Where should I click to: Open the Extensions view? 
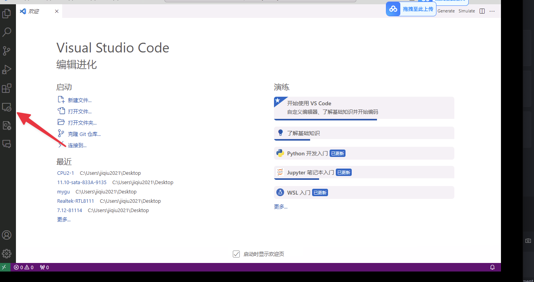pos(7,88)
